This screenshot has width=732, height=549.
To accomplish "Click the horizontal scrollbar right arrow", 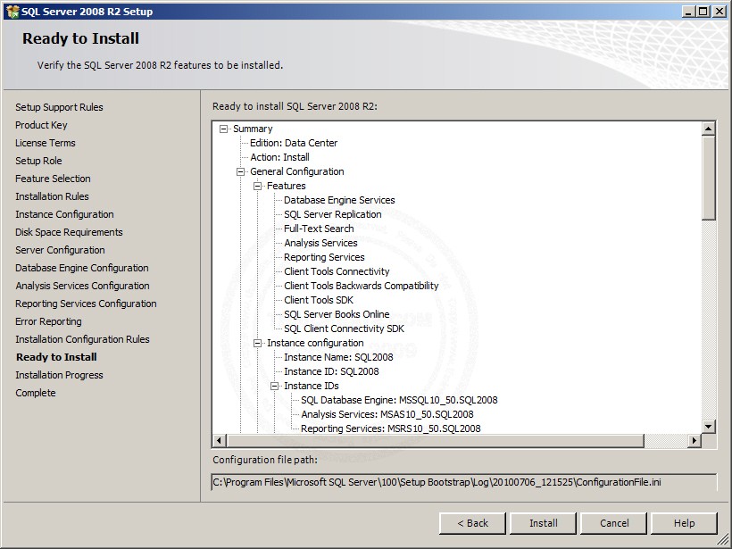I will [x=695, y=440].
